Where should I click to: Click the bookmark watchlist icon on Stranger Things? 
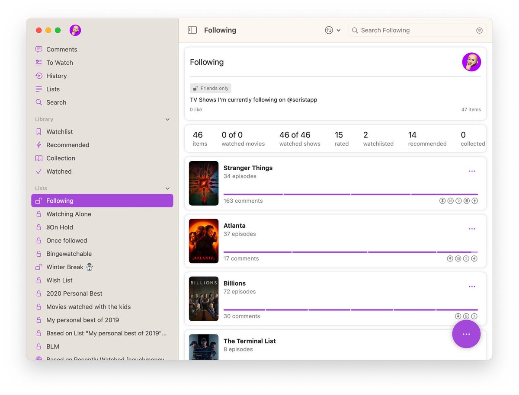click(x=467, y=201)
